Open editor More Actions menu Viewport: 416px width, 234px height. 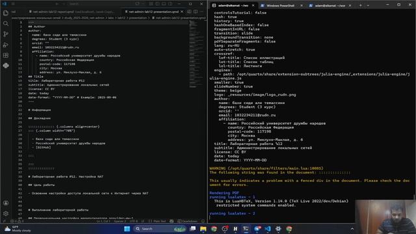[x=202, y=12]
